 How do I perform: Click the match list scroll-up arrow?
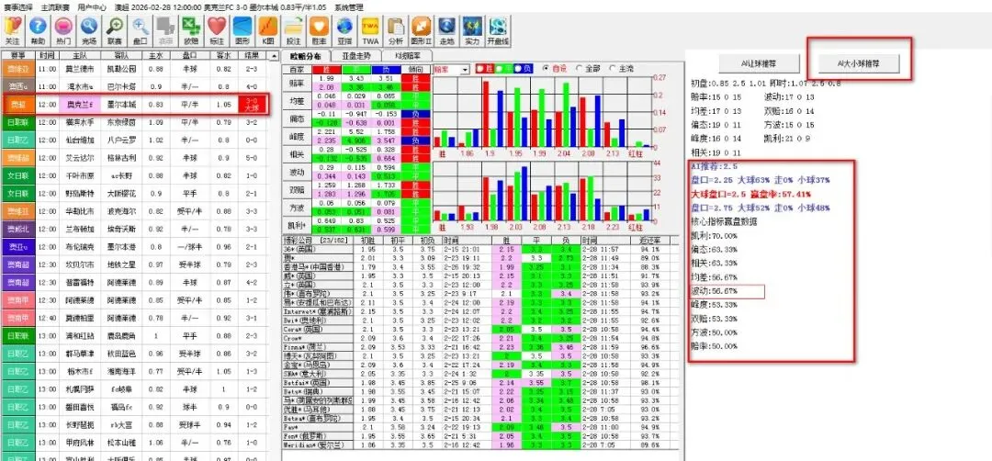tap(274, 56)
